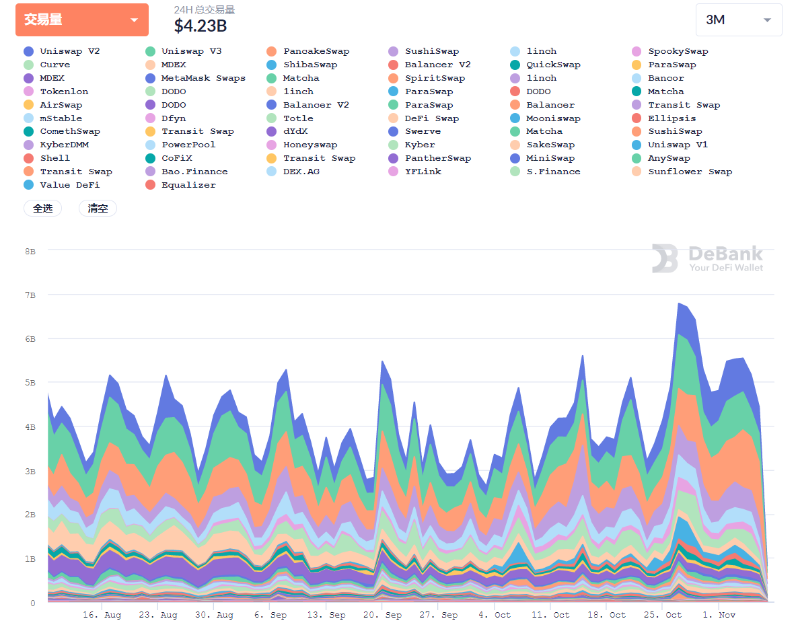
Task: Toggle Mooniswap series visibility
Action: (x=545, y=118)
